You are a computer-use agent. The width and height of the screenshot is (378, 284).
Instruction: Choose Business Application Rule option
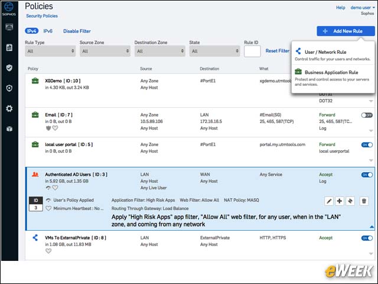point(333,78)
